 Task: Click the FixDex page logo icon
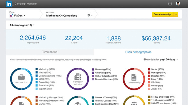[x=11, y=16]
